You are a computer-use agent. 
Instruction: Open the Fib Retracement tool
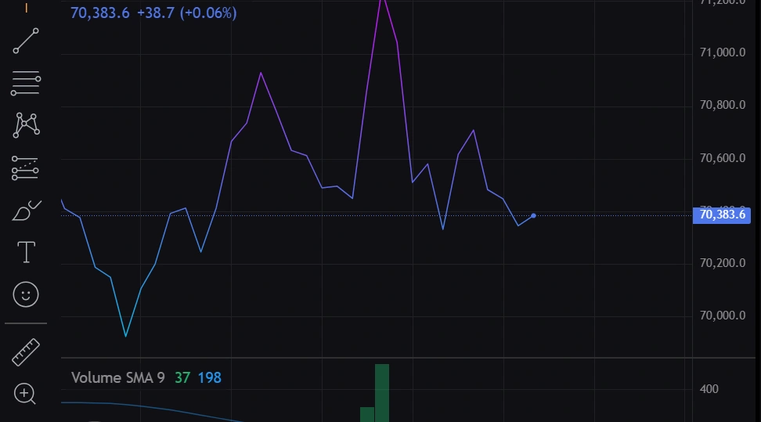point(26,82)
